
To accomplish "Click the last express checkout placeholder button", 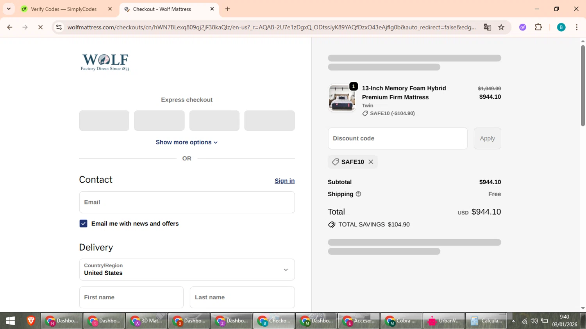I will coord(270,121).
